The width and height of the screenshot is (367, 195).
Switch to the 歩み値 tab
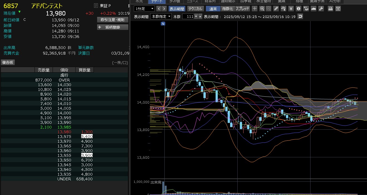pos(174,1)
